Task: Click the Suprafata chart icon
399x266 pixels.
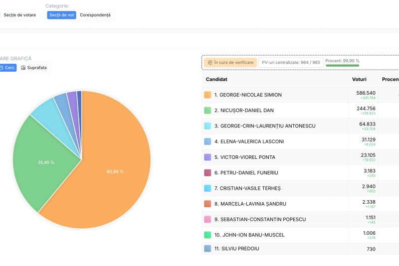Action: (x=23, y=68)
